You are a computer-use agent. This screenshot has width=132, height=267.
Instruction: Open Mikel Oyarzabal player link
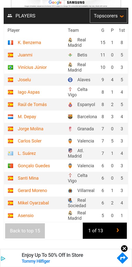[33, 203]
